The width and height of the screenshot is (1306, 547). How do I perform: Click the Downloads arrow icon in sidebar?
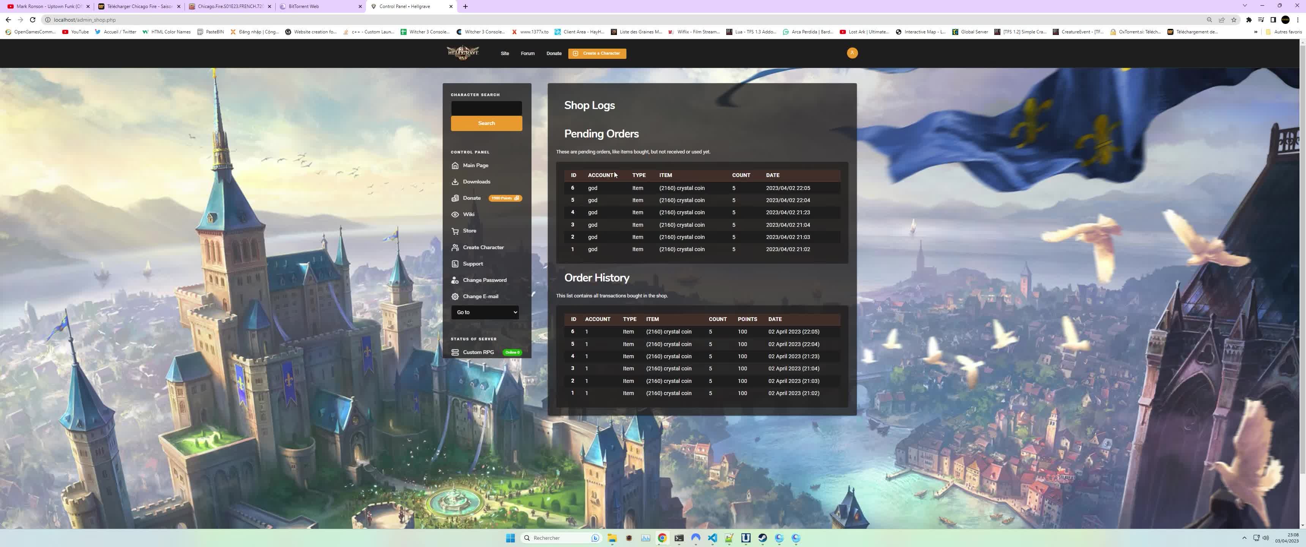455,182
